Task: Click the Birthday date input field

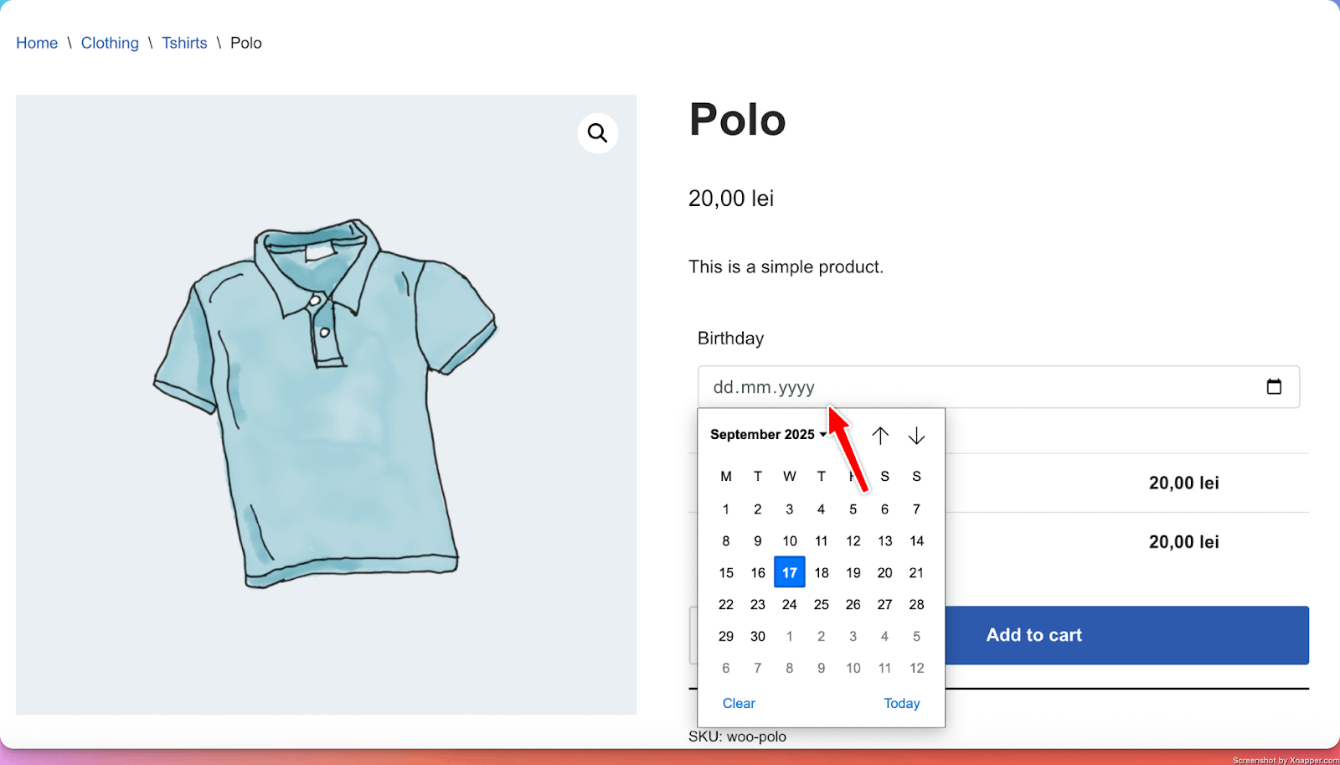Action: point(963,387)
